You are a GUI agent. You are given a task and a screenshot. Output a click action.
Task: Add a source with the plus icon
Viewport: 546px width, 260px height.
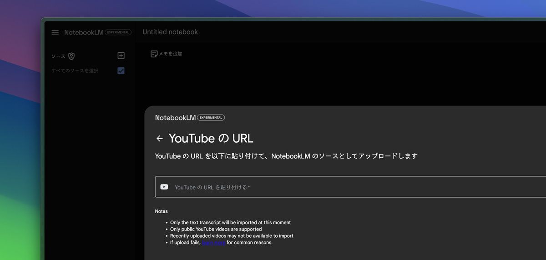point(121,55)
